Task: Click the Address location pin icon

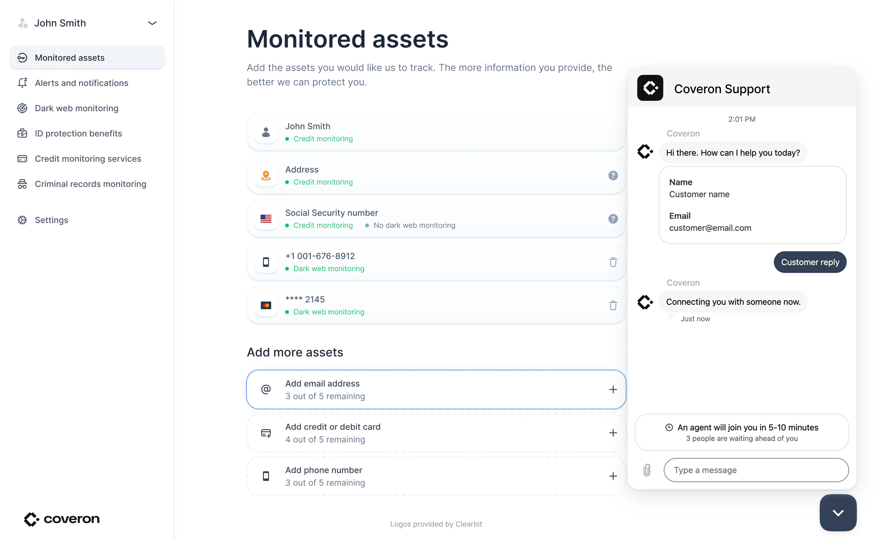Action: (266, 176)
